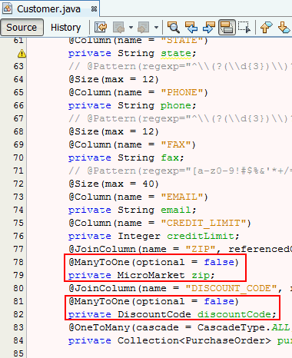Click the 'creditLimit' field name
The width and height of the screenshot is (292, 358).
click(201, 236)
